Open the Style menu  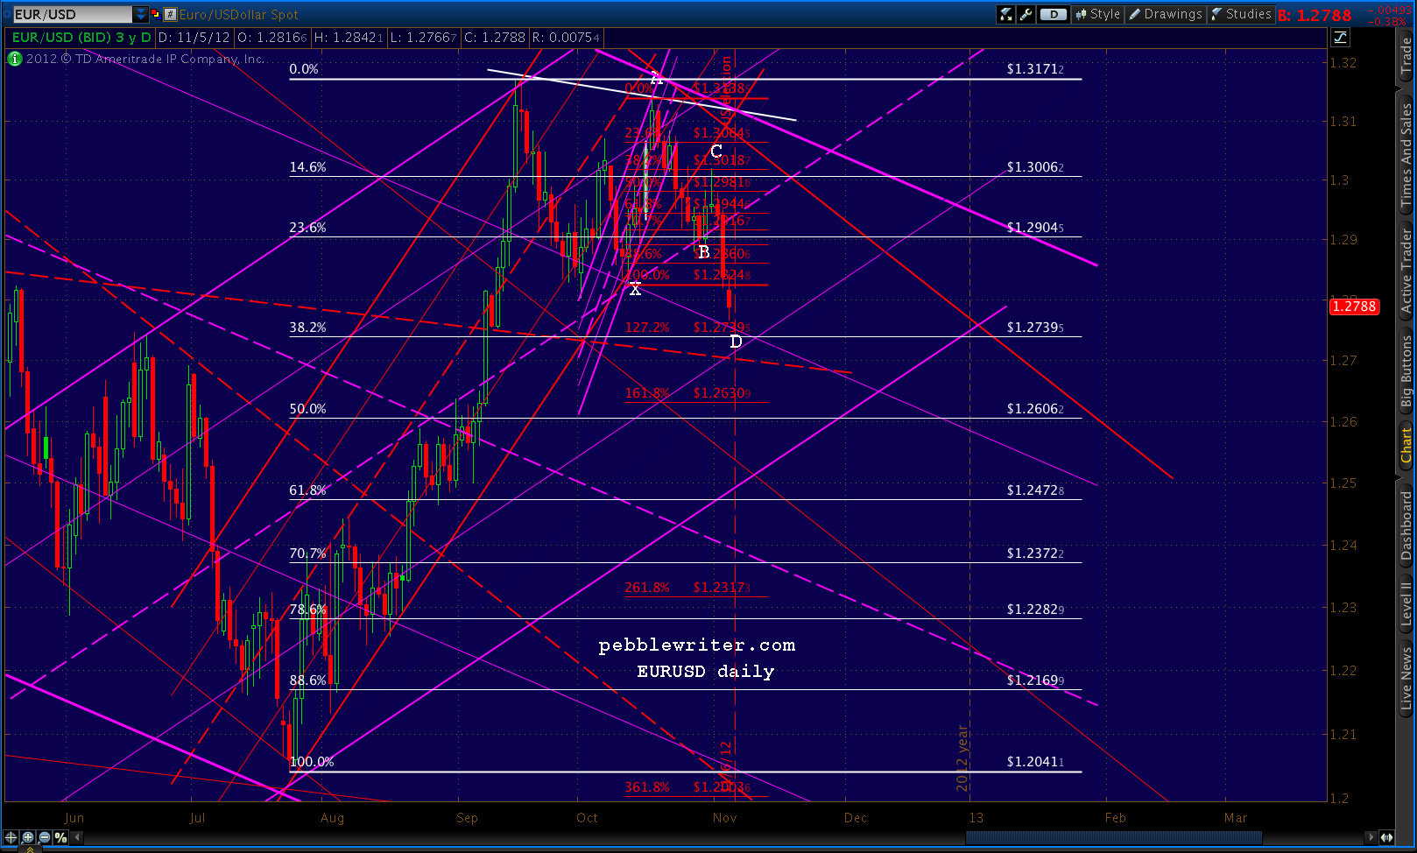[x=1098, y=14]
